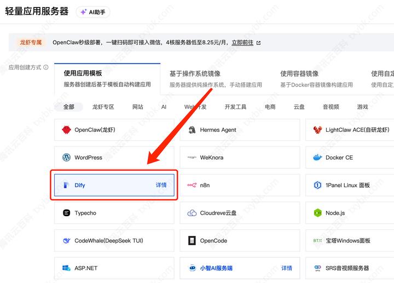Select the 全部 category filter

[68, 107]
